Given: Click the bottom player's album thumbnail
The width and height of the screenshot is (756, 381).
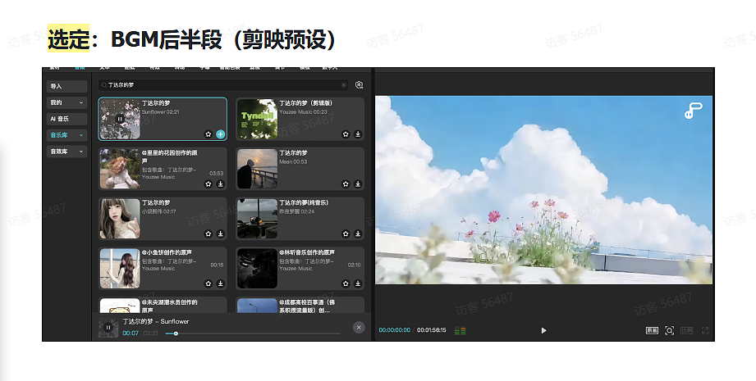Looking at the screenshot, I should (x=108, y=328).
